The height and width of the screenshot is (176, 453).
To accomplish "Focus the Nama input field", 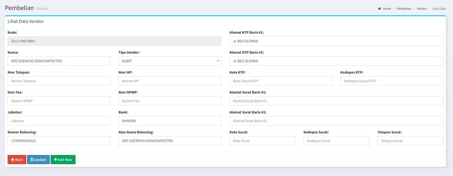I will 59,61.
